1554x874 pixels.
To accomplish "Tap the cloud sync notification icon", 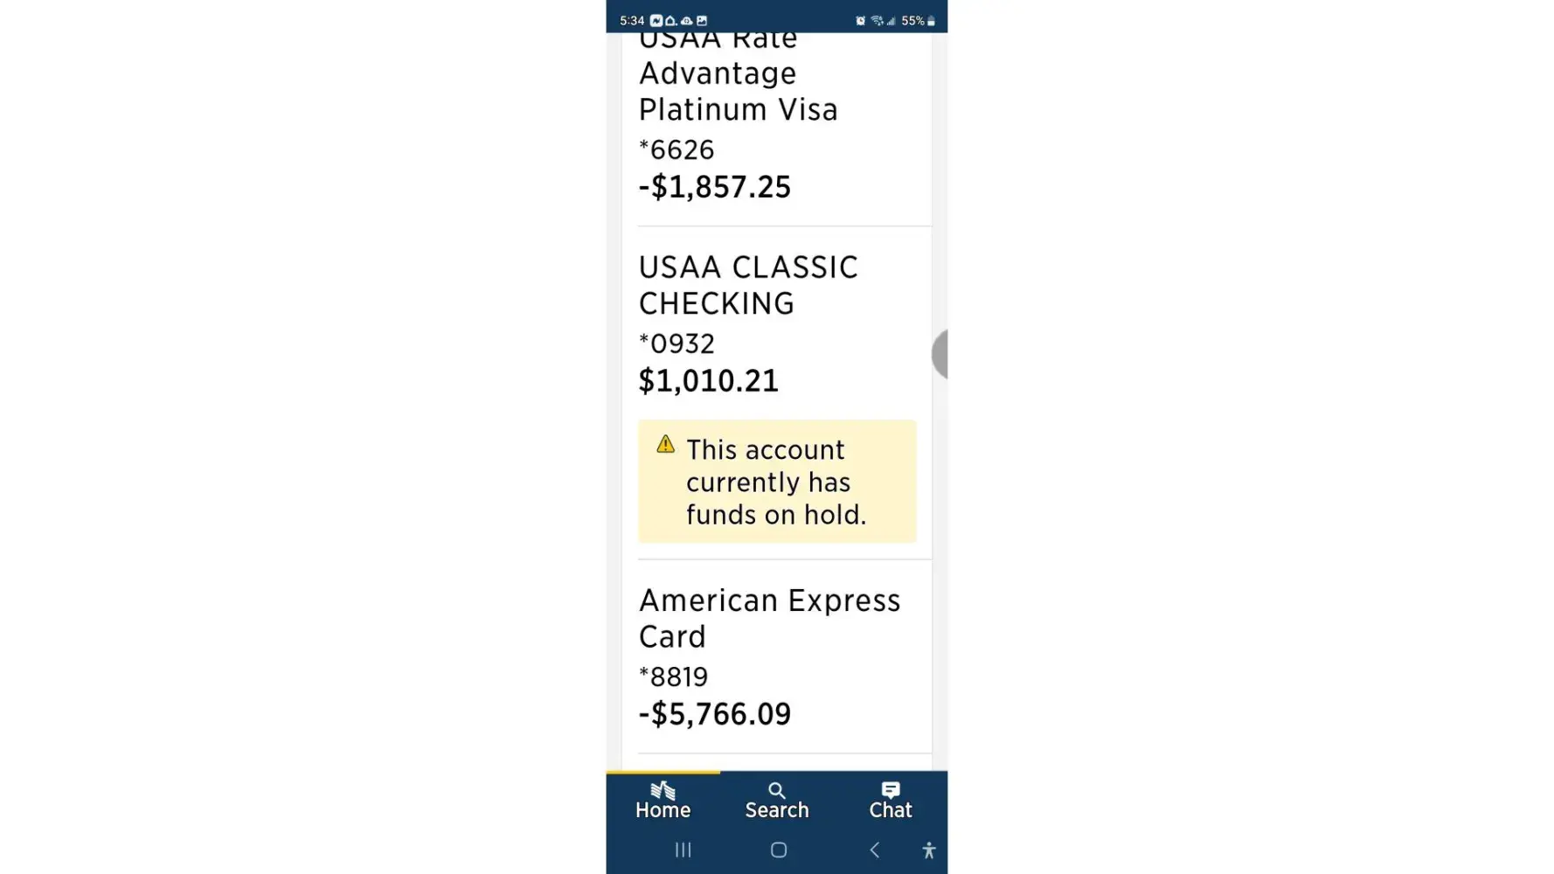I will (x=687, y=21).
